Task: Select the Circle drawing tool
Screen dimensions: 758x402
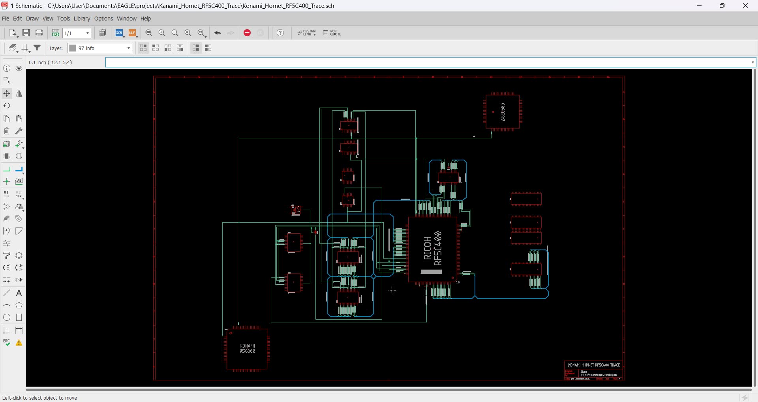Action: click(x=7, y=318)
